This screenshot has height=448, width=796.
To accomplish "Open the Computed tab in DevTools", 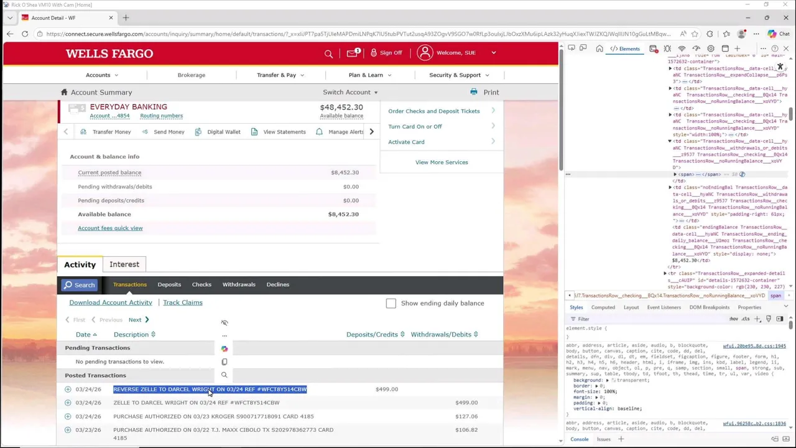I will click(603, 307).
